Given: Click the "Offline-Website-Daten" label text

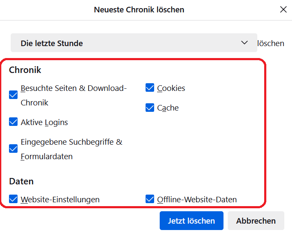Looking at the screenshot, I should (x=197, y=200).
